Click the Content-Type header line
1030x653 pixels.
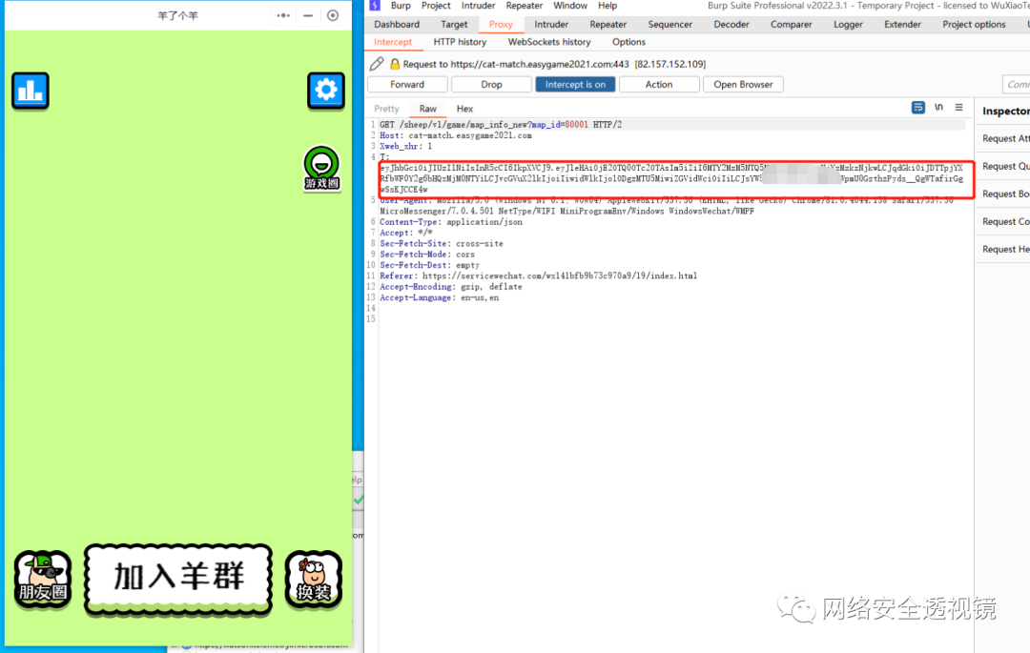point(451,222)
